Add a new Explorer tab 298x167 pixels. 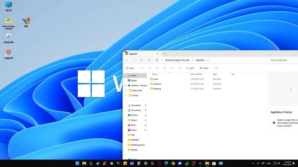[x=164, y=54]
